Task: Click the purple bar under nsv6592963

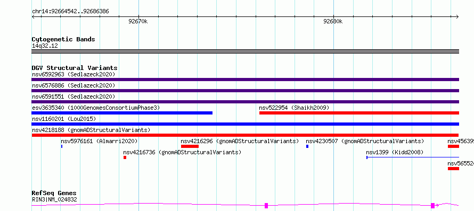Action: (x=245, y=80)
